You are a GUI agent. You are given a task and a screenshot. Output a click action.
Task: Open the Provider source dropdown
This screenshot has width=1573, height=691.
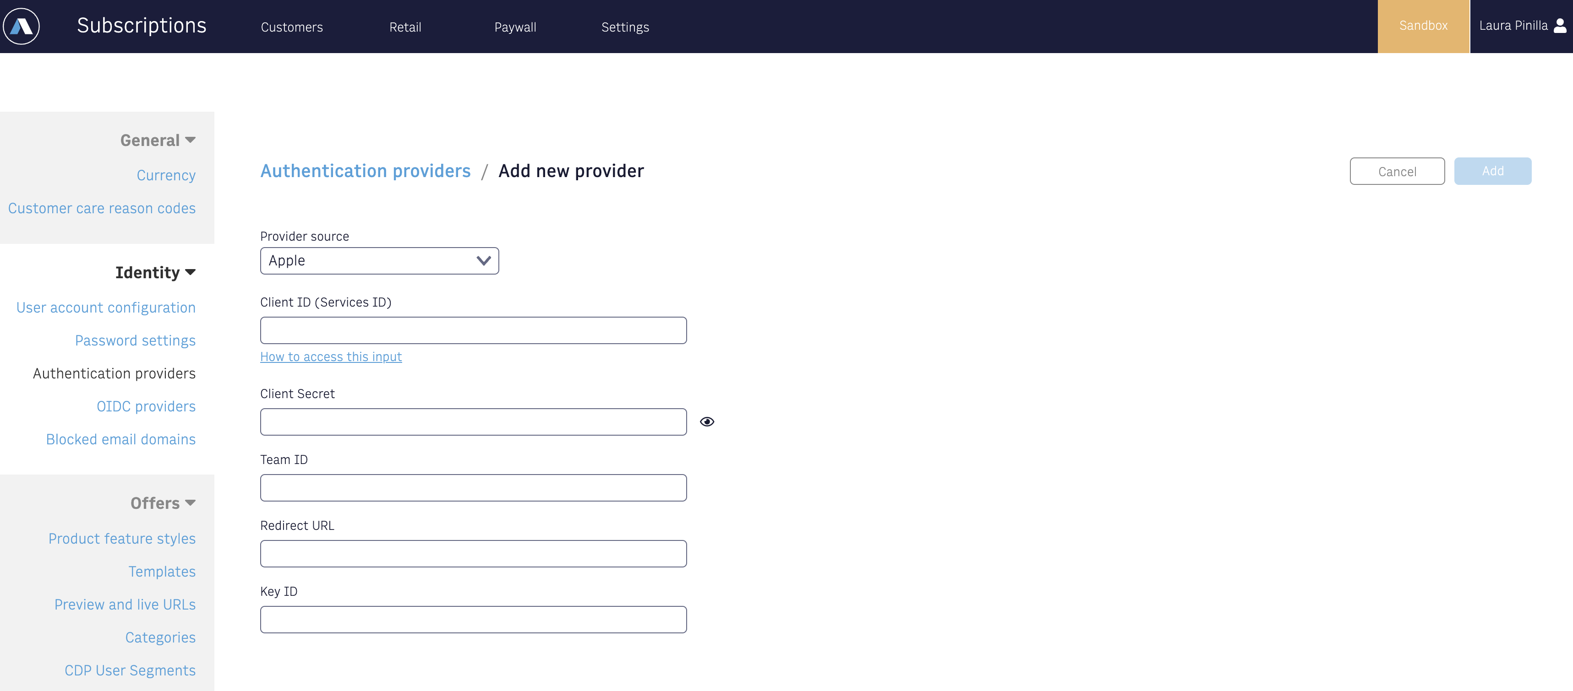[378, 261]
